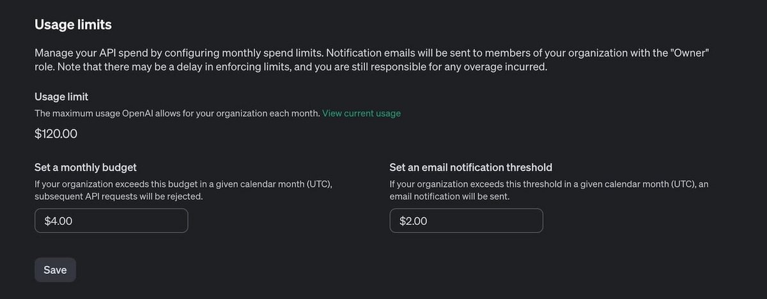Open the View current usage link

[x=361, y=113]
